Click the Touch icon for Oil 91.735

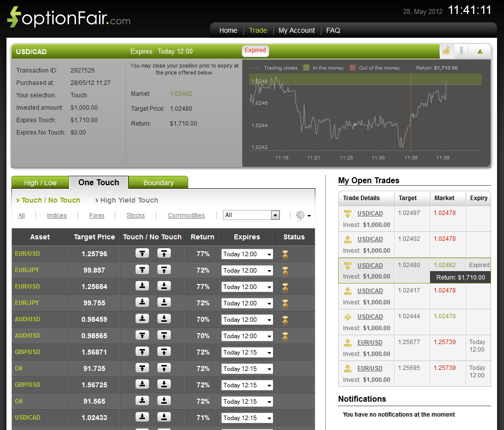[x=143, y=368]
